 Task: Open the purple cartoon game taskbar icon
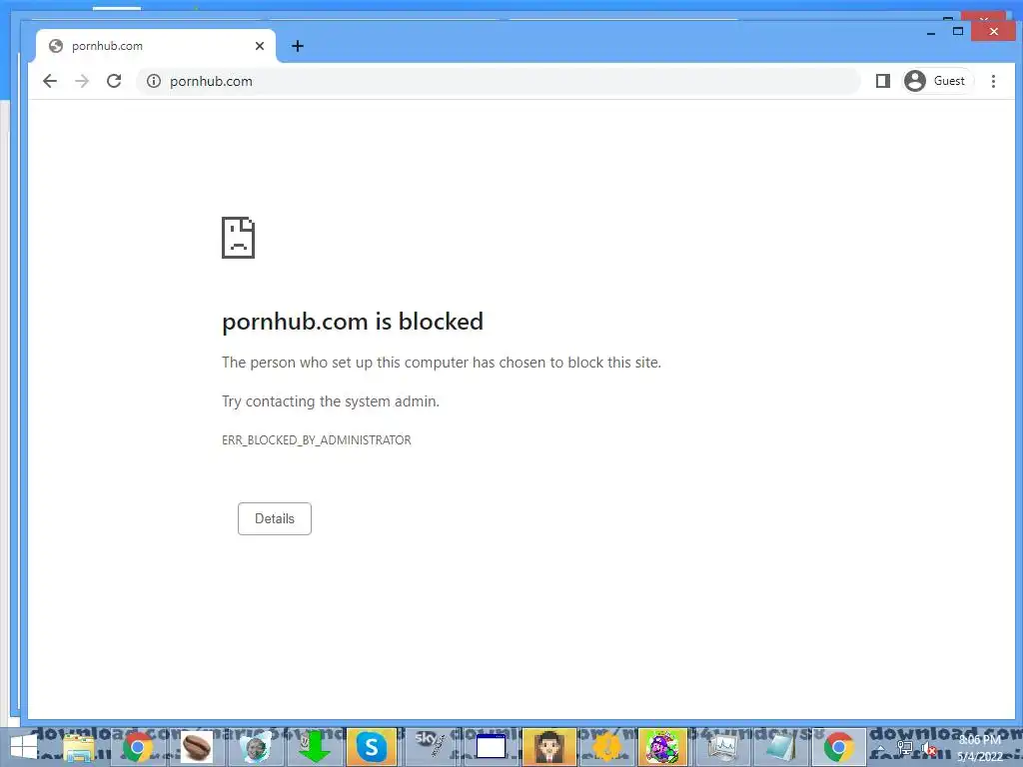pyautogui.click(x=662, y=747)
